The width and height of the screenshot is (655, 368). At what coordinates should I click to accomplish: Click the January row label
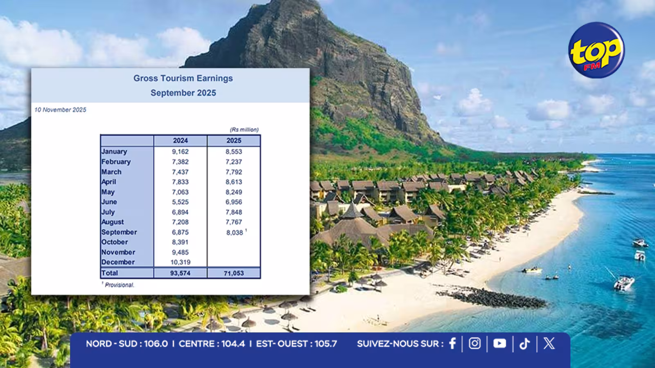click(114, 151)
